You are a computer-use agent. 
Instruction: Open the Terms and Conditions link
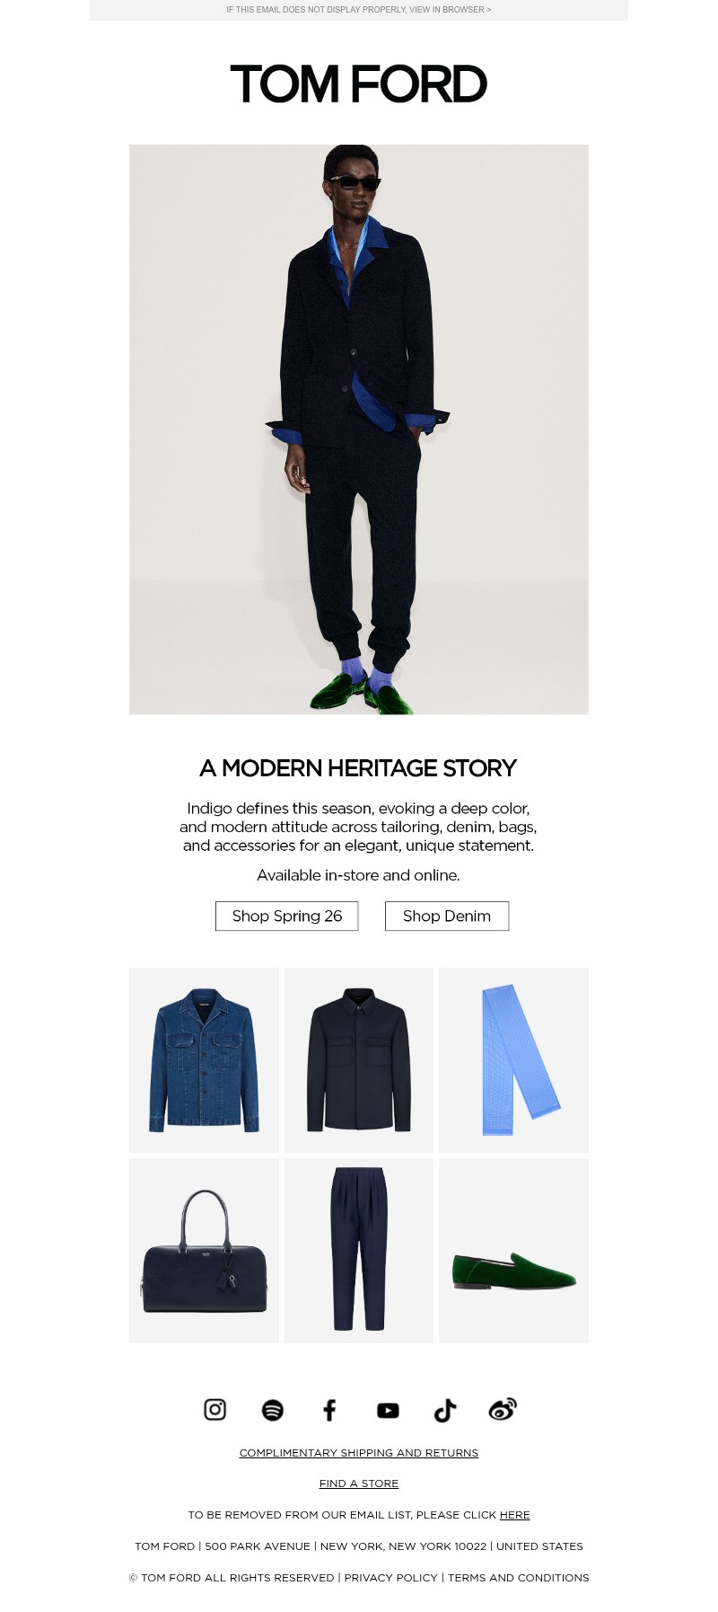coord(519,1577)
